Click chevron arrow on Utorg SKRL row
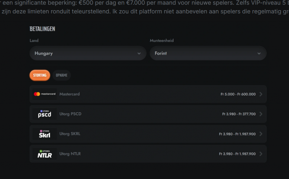This screenshot has width=289, height=179. coord(261,134)
